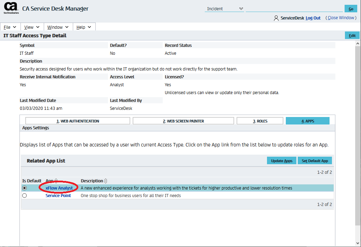Image resolution: width=361 pixels, height=247 pixels.
Task: Click the Update Apps button
Action: click(281, 161)
